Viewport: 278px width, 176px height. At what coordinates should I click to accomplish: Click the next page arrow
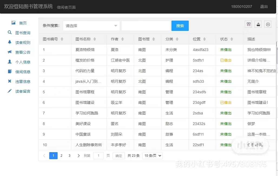point(78,156)
